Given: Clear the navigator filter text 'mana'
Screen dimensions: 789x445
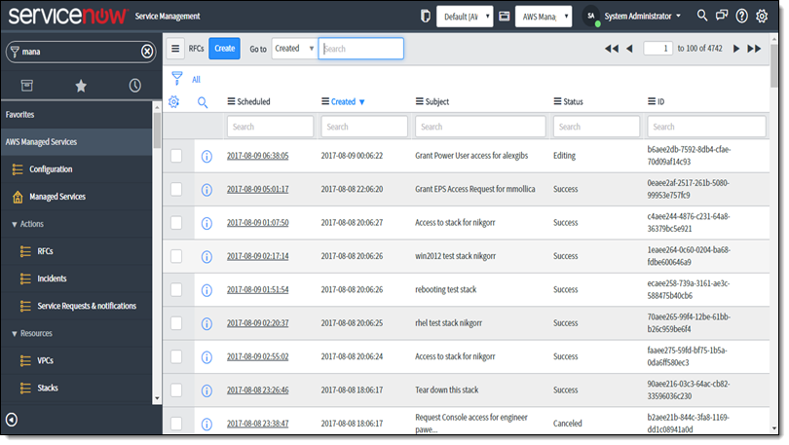Looking at the screenshot, I should 147,52.
